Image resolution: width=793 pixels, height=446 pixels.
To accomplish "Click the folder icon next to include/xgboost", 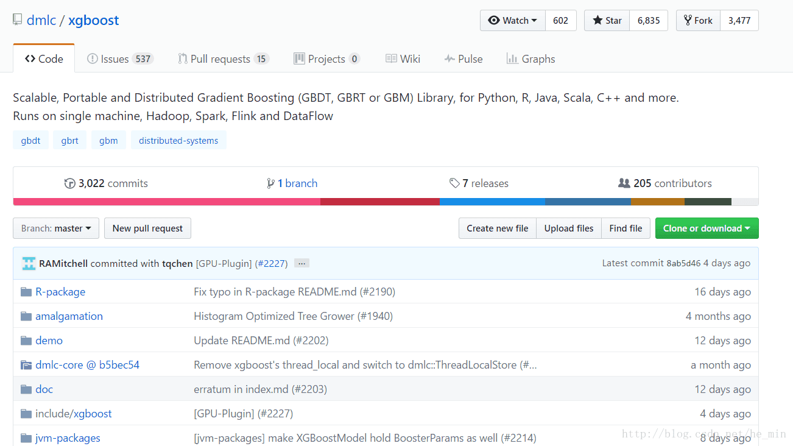I will [x=26, y=414].
